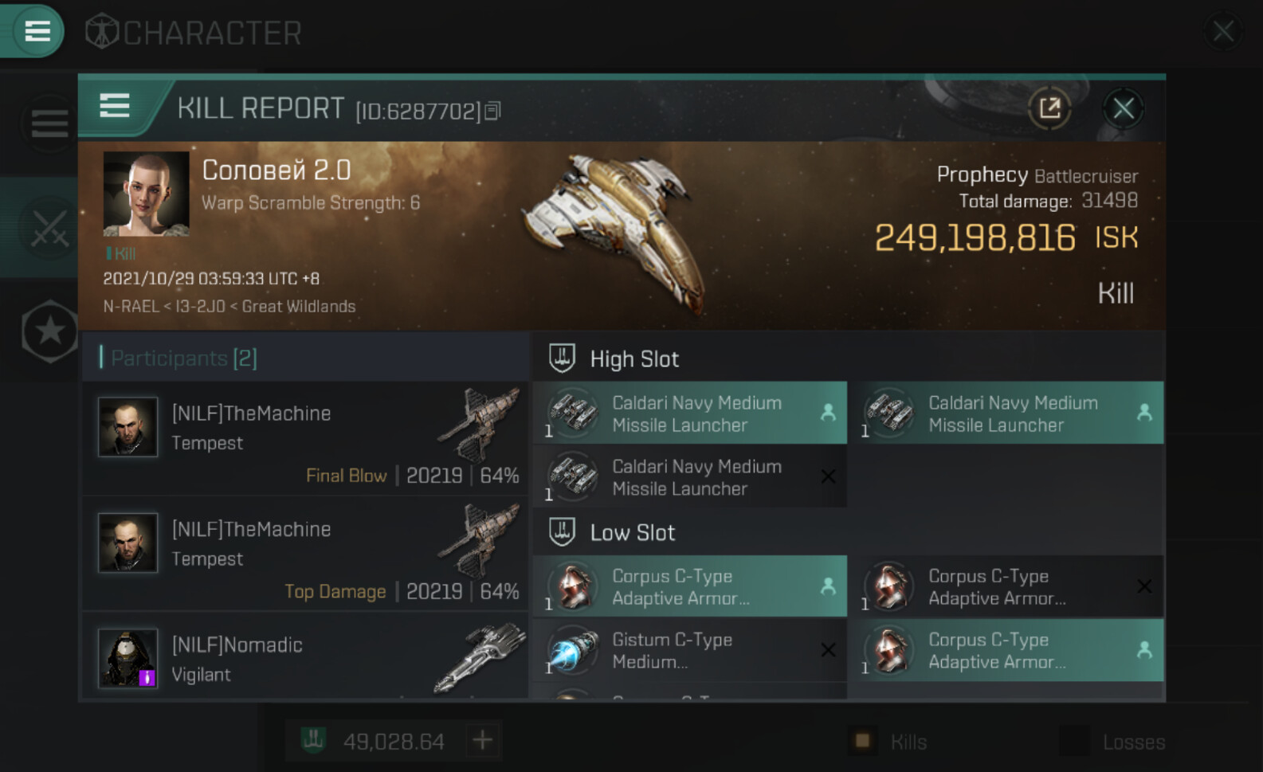Viewport: 1263px width, 772px height.
Task: Open the Kill Report hamburger menu
Action: pos(115,106)
